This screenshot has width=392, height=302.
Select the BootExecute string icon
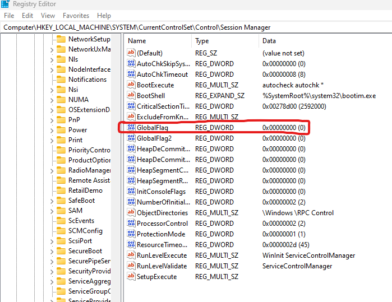pyautogui.click(x=131, y=85)
